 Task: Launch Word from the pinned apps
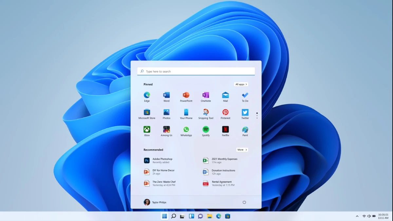pos(166,95)
